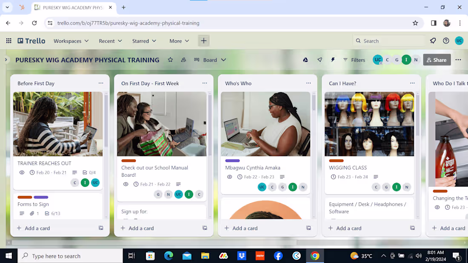
Task: Create from template in Before First Day list
Action: point(101,228)
